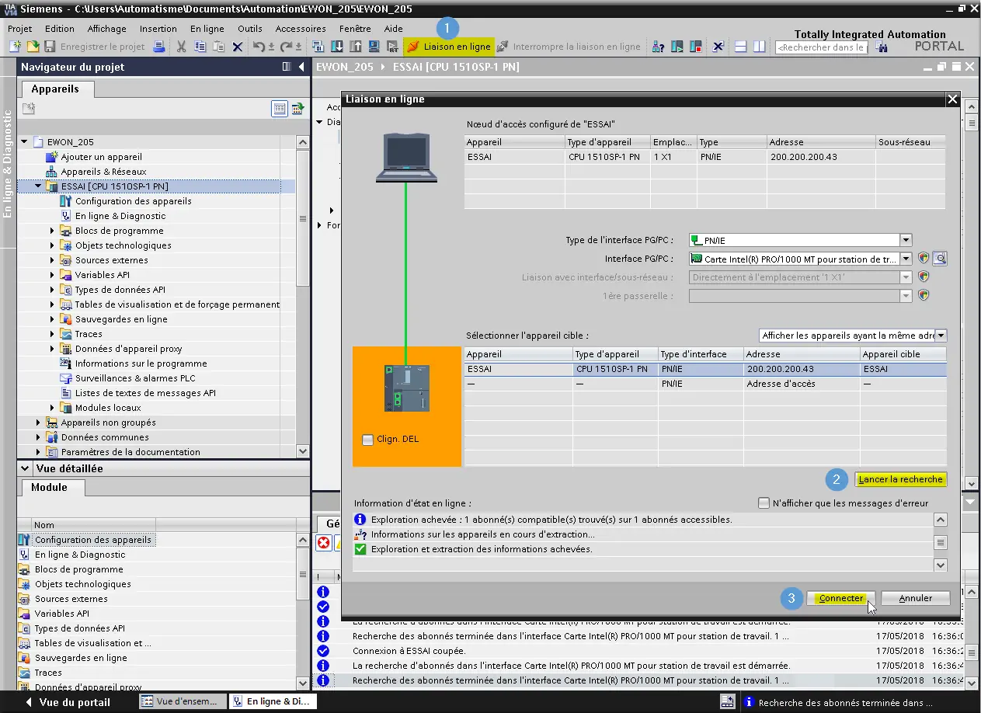Open the Afficher les appareils dropdown

point(941,336)
